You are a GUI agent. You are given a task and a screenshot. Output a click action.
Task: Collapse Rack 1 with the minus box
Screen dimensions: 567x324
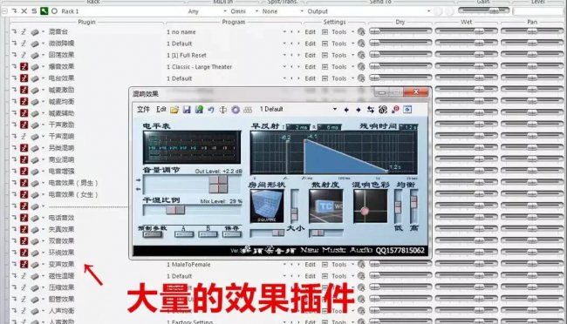(x=4, y=11)
